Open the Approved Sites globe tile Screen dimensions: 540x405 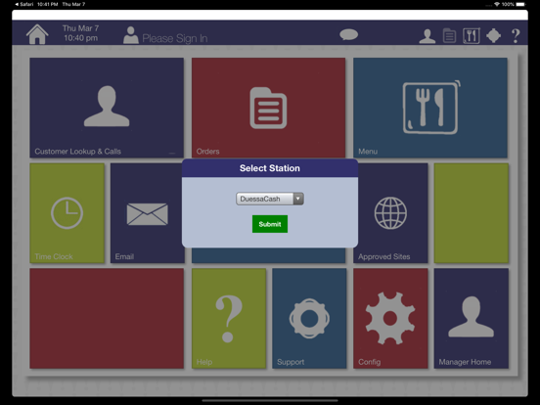(x=390, y=213)
